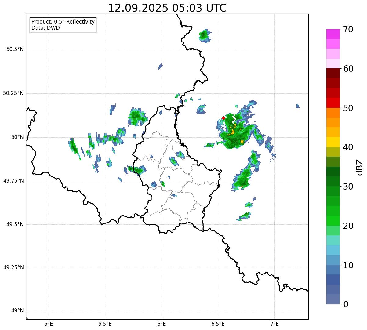The width and height of the screenshot is (367, 330).
Task: Click the "5.5°E" longitude label
Action: pyautogui.click(x=105, y=324)
